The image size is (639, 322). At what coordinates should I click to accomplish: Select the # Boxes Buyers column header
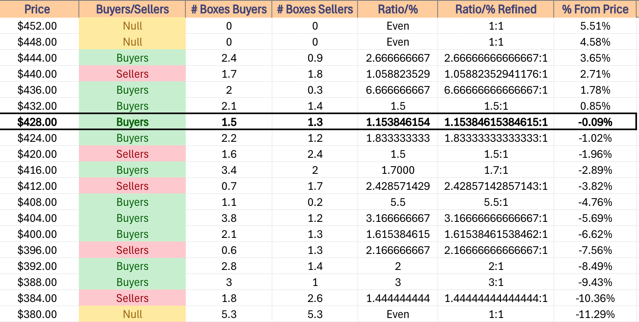coord(229,9)
